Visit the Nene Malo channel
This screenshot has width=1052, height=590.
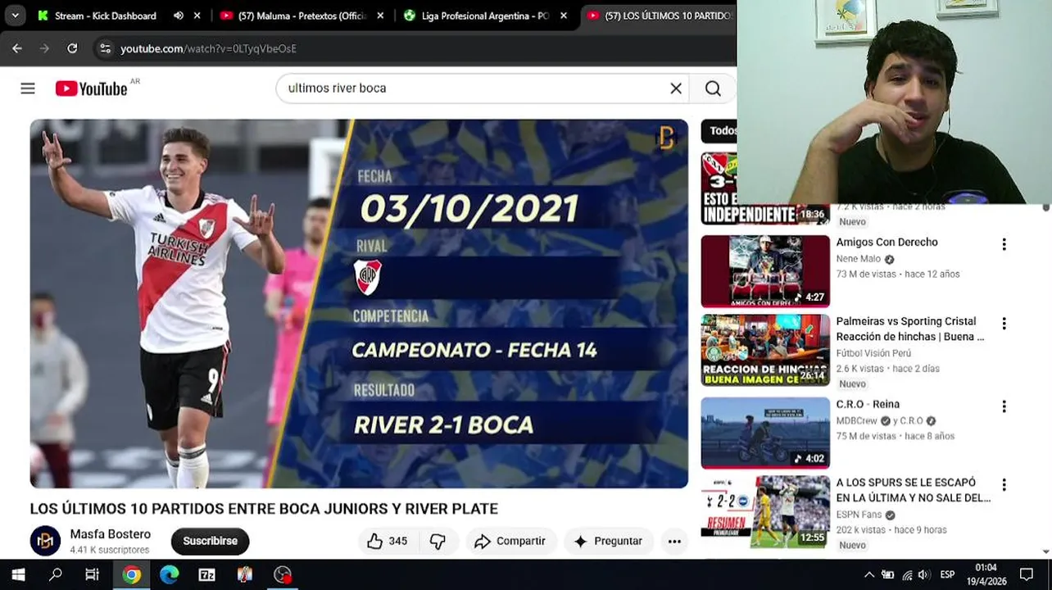pyautogui.click(x=858, y=259)
